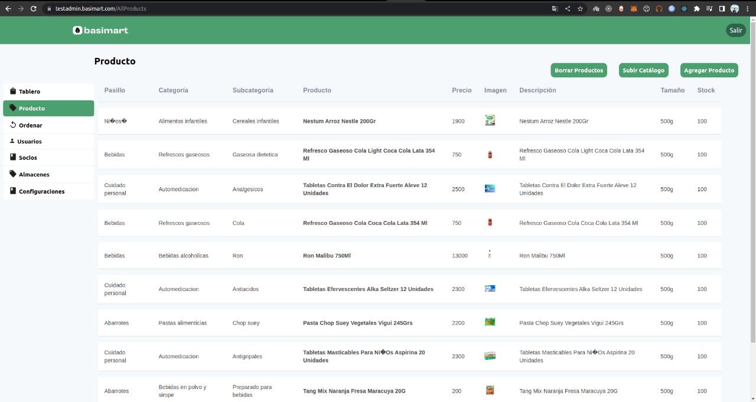
Task: Click the Categoría column header
Action: point(173,90)
